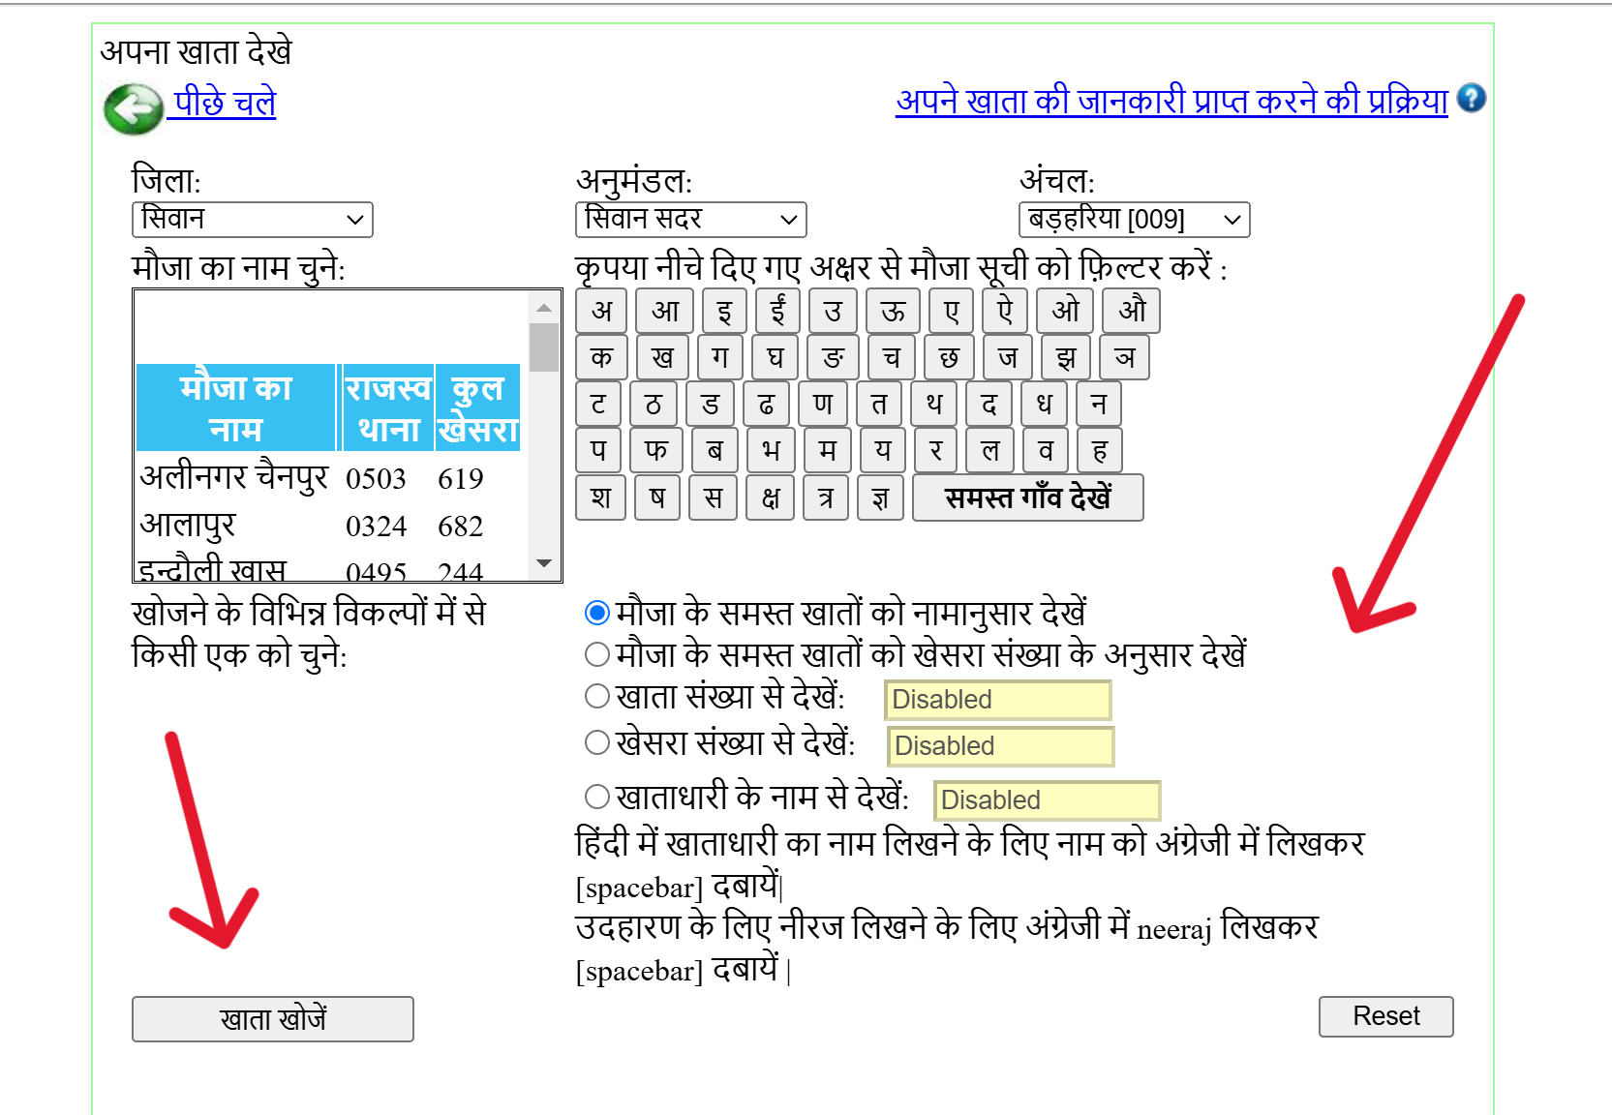Filter mauja list by letter प
The height and width of the screenshot is (1115, 1612).
coord(597,450)
